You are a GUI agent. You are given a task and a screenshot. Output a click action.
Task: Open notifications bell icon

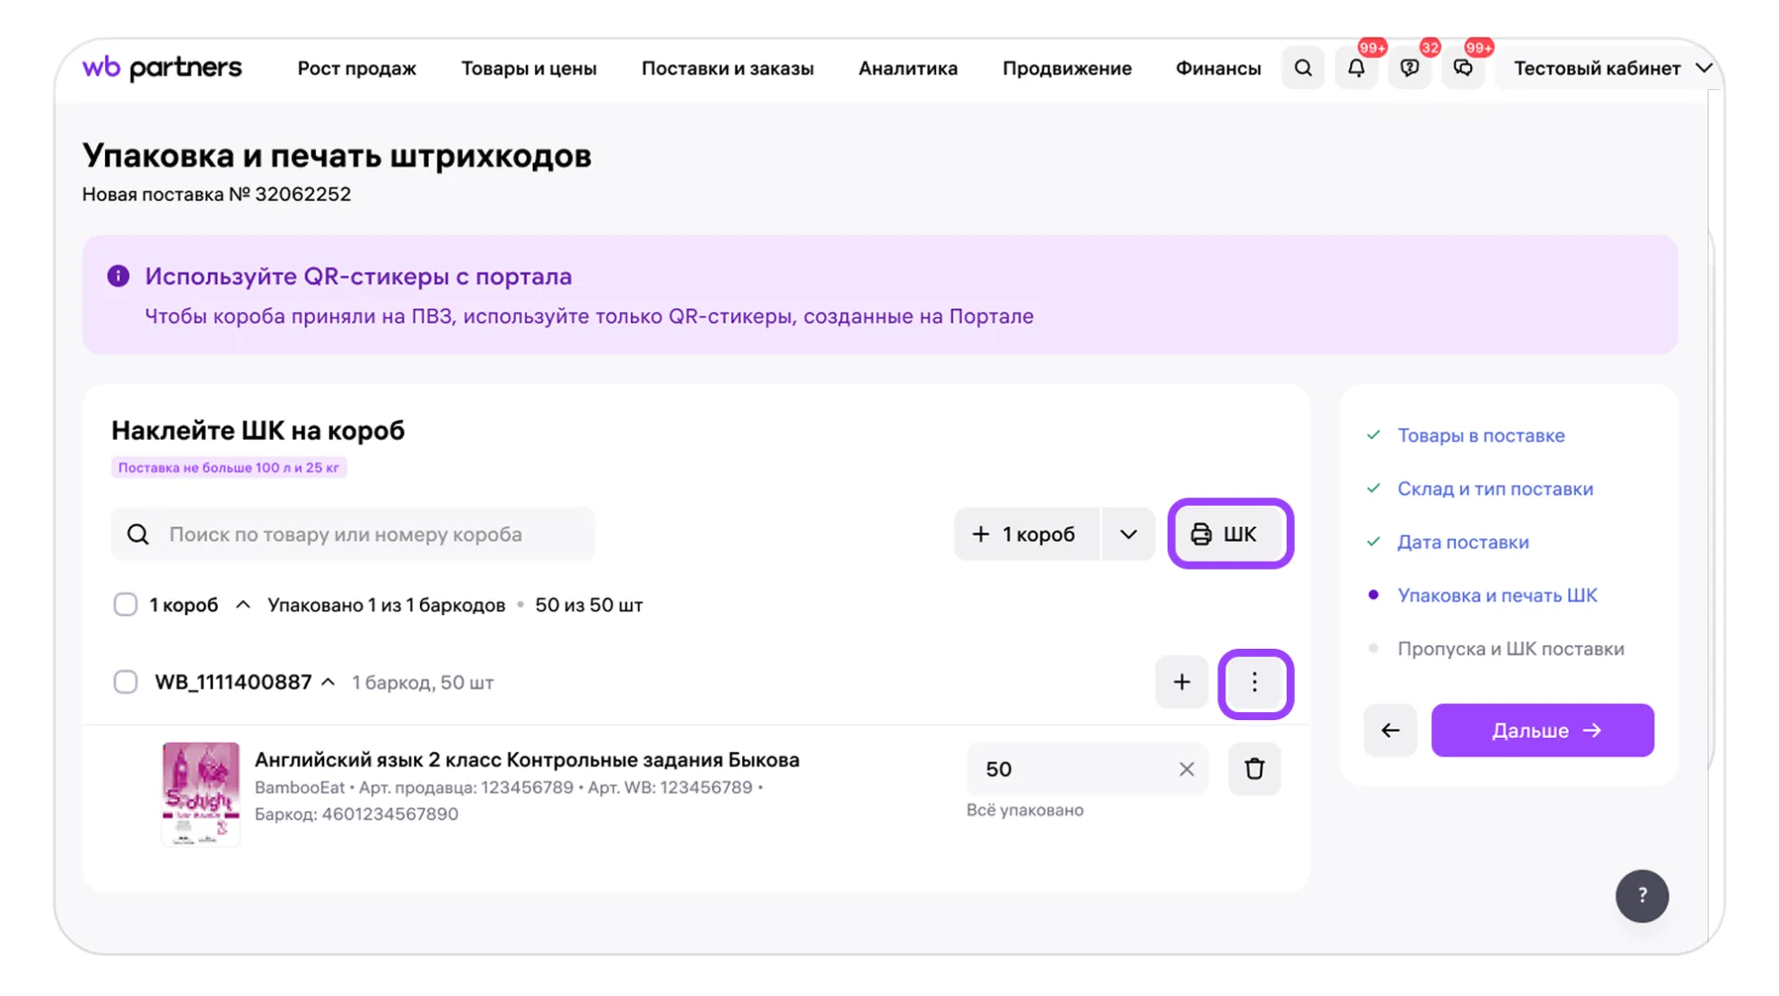[x=1356, y=69]
